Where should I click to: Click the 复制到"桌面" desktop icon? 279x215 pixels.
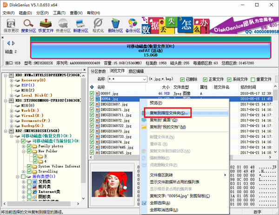click(x=144, y=120)
